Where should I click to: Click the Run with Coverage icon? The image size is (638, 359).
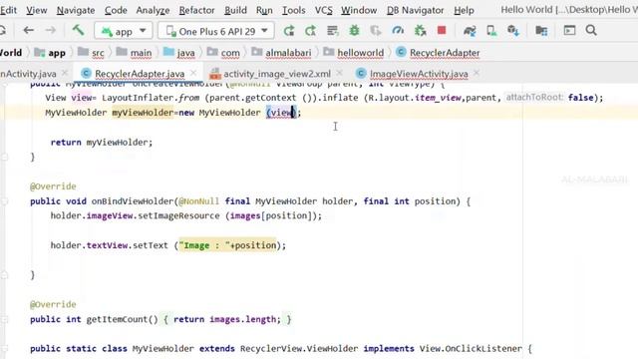coord(376,31)
